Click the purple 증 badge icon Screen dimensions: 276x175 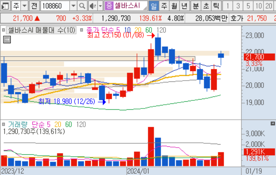109,6
